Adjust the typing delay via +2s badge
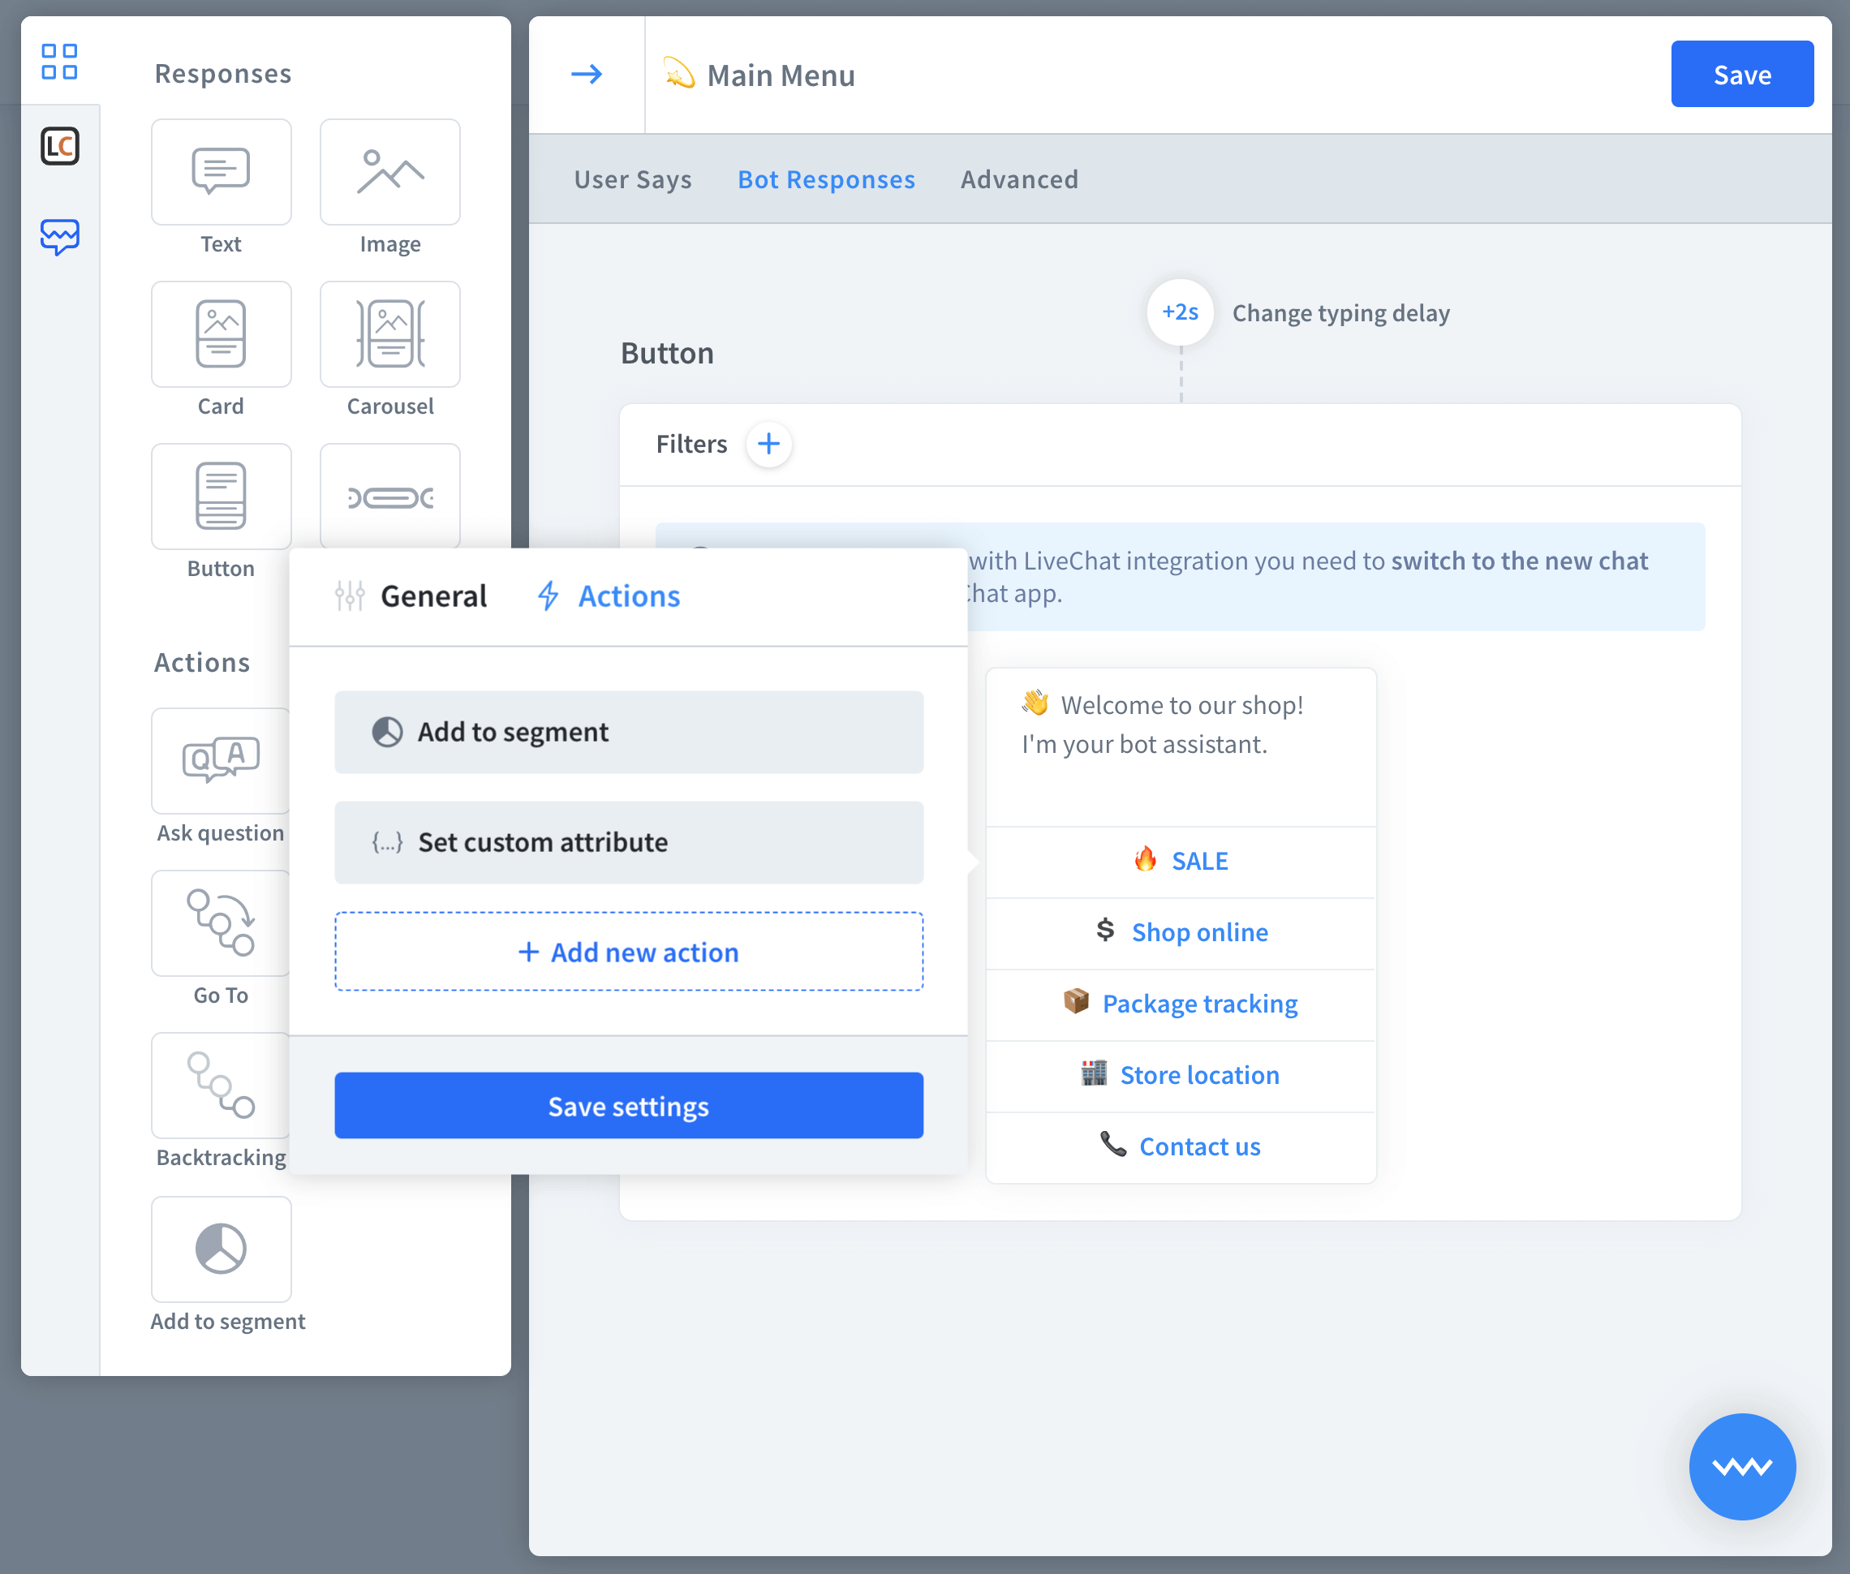The height and width of the screenshot is (1574, 1850). click(x=1180, y=312)
